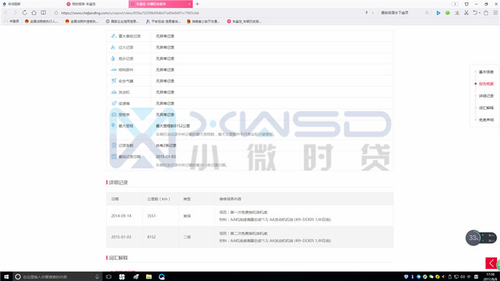Click the 33% memory accelerator ball
This screenshot has width=500, height=281.
point(474,238)
